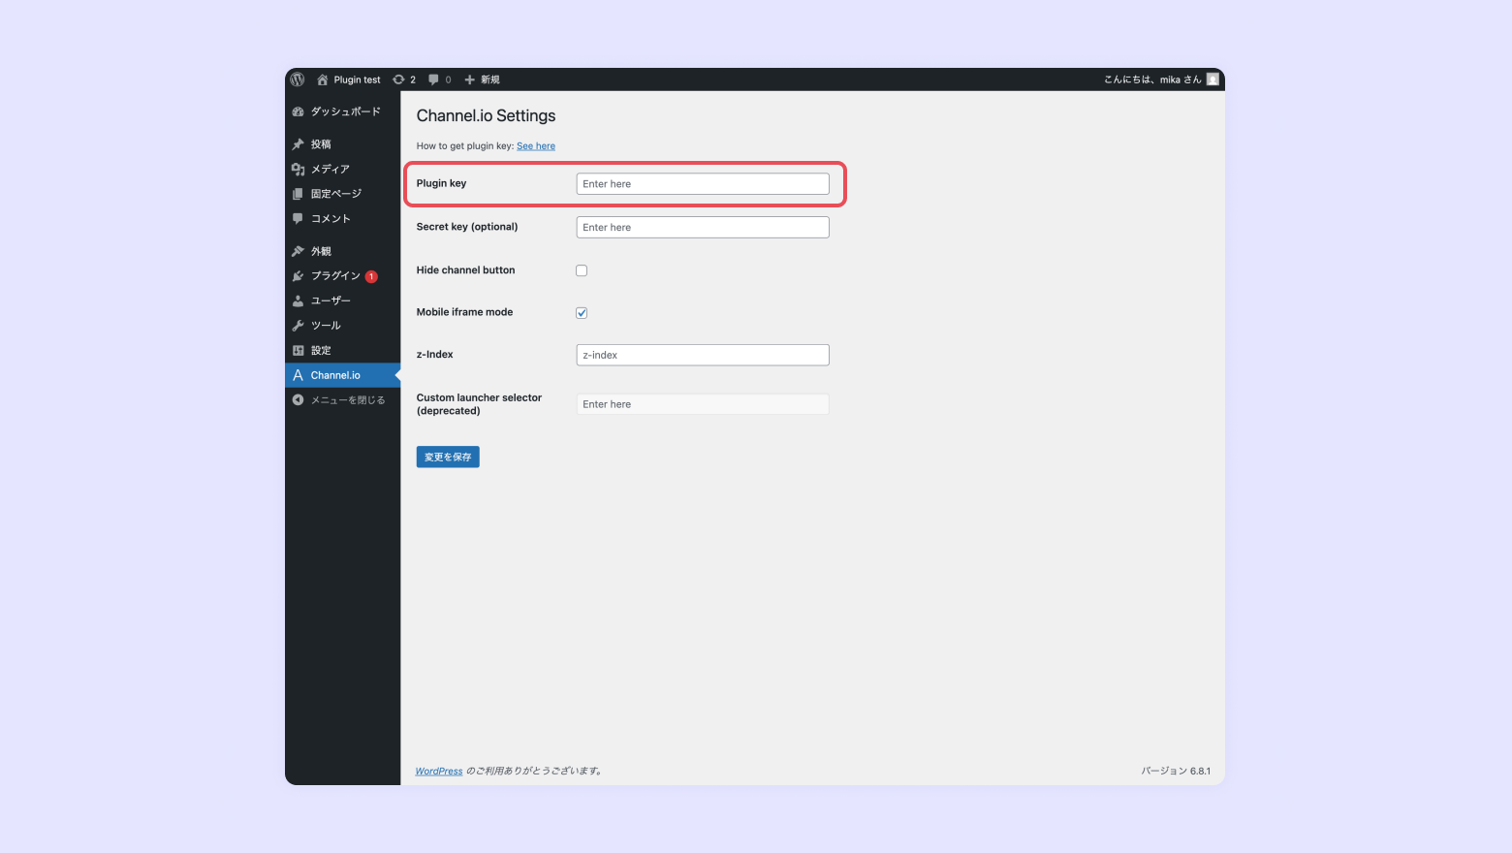Click the Mobile iframe mode label
This screenshot has height=853, width=1512.
click(464, 312)
